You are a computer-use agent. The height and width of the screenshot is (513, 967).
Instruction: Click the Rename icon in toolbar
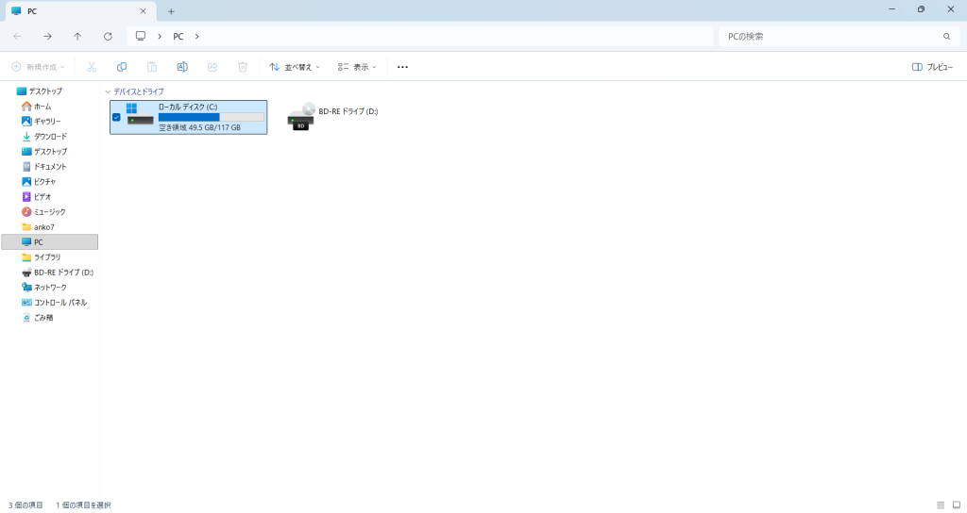tap(182, 67)
